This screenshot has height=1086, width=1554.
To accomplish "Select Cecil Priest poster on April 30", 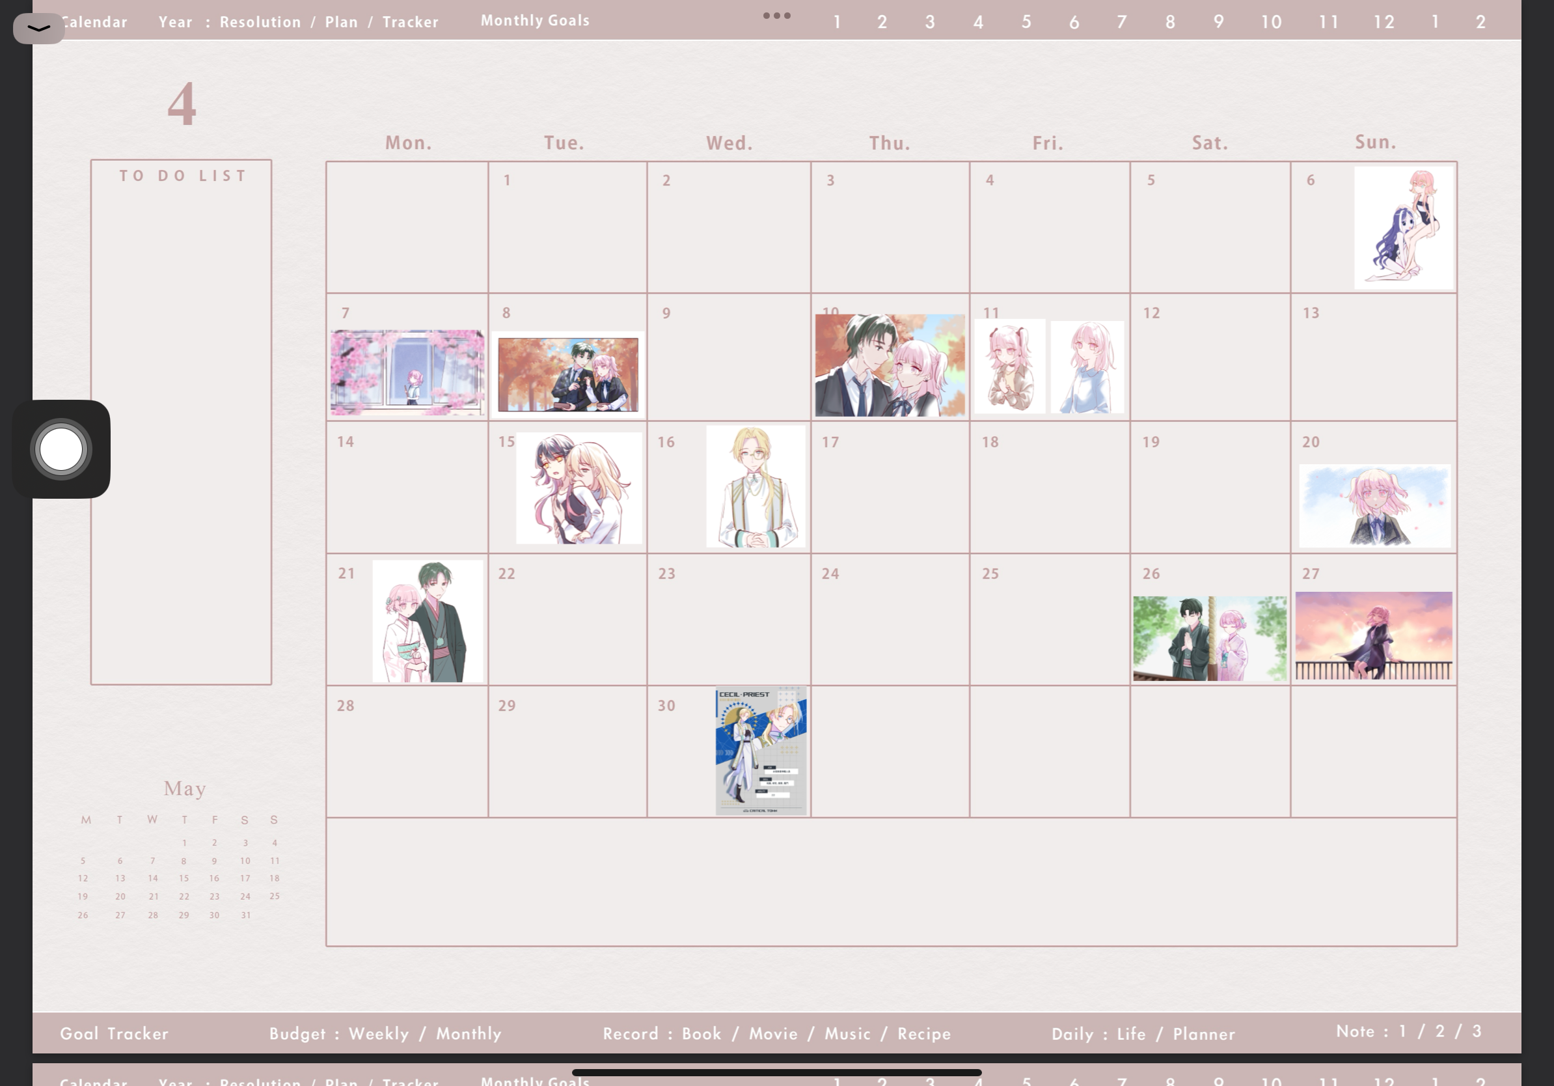I will 761,750.
